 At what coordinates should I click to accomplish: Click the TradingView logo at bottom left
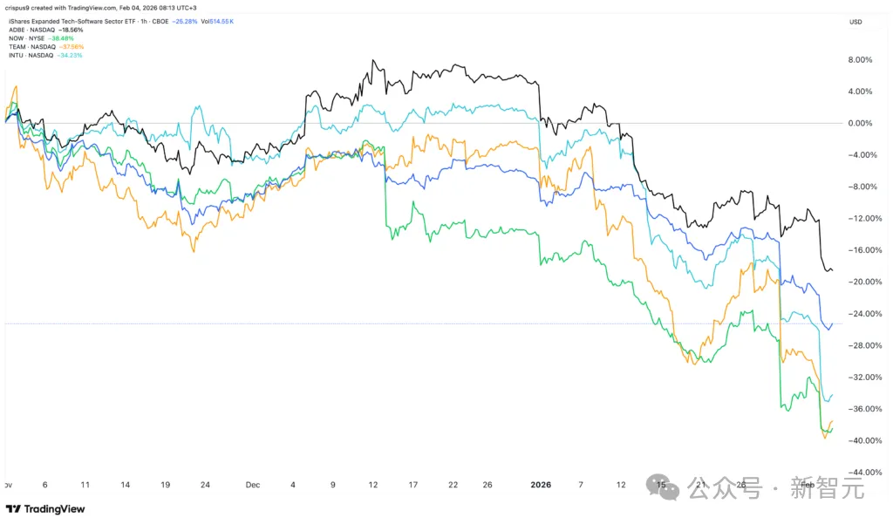41,509
